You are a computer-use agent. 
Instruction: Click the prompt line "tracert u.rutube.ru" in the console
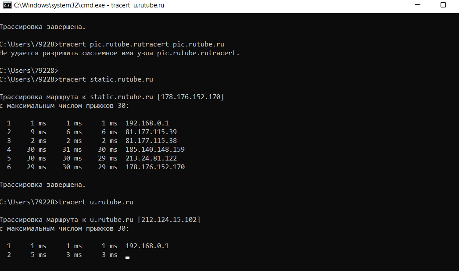(x=96, y=202)
